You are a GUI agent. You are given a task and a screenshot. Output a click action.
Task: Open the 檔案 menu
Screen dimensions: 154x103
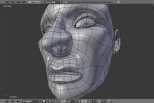[x=7, y=2]
